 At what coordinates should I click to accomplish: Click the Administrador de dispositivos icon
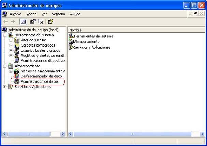17,61
